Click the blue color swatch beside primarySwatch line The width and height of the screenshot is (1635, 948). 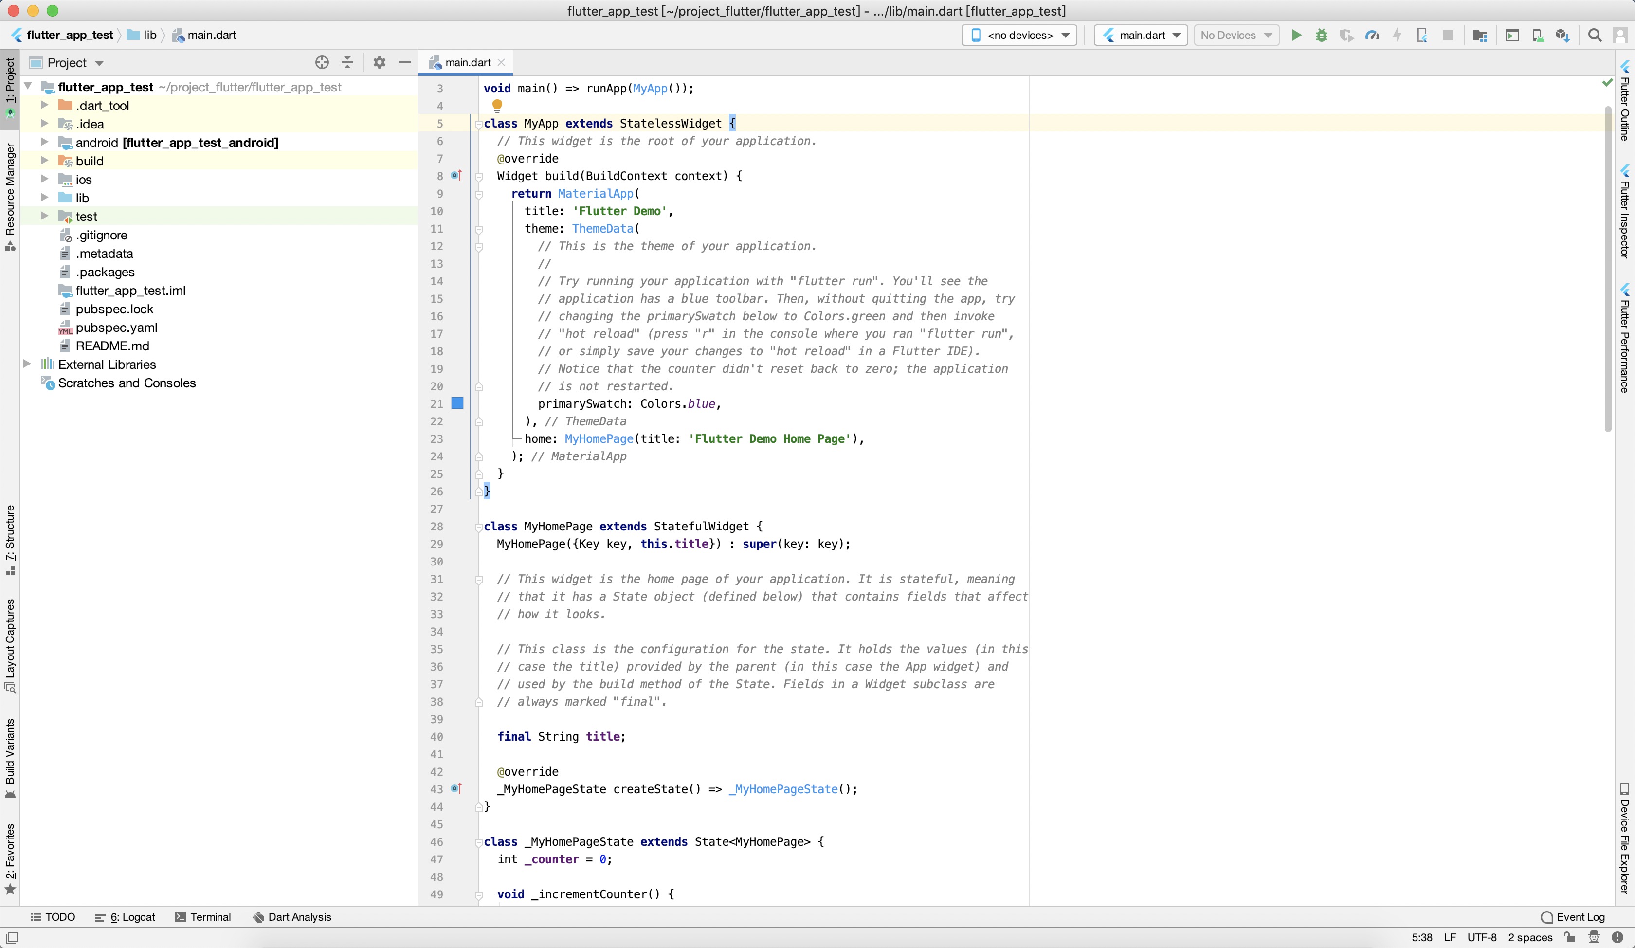pos(458,403)
